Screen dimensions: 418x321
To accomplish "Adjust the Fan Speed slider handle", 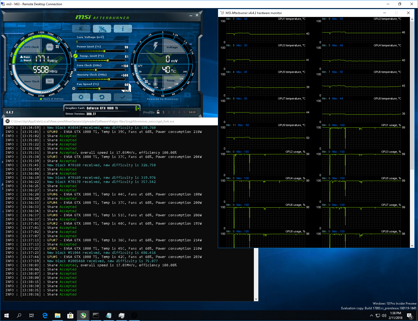I will [99, 89].
